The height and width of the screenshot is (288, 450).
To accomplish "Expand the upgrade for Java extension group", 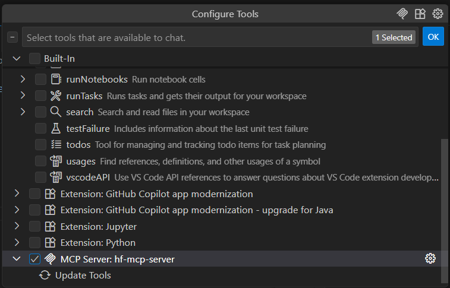I will click(x=17, y=210).
